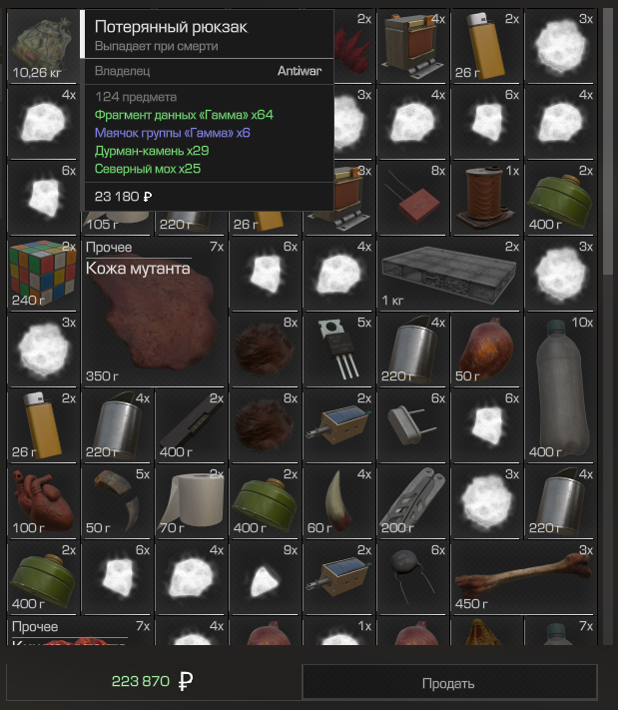The width and height of the screenshot is (618, 710).
Task: Click the multitool item, 200 г
Action: (x=412, y=501)
